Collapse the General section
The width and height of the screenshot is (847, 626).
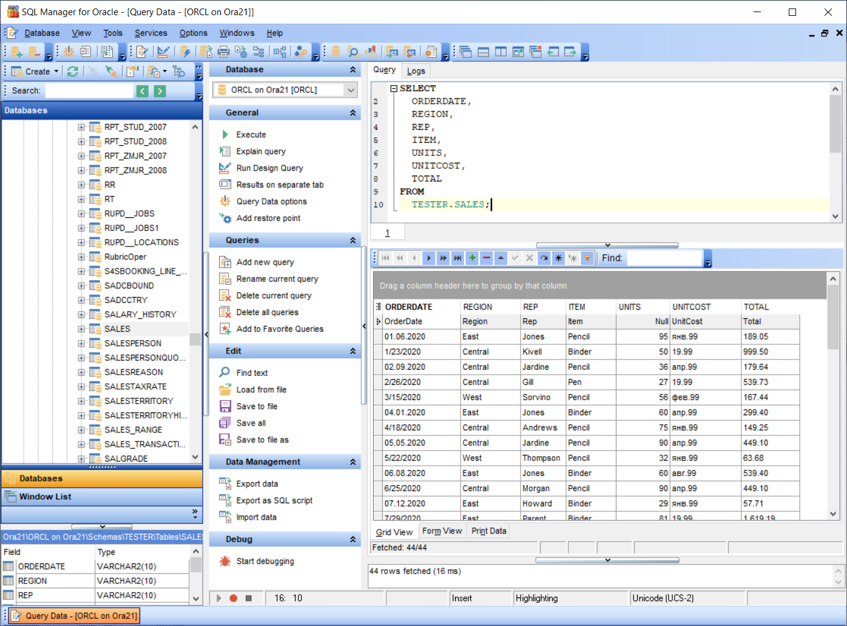352,112
